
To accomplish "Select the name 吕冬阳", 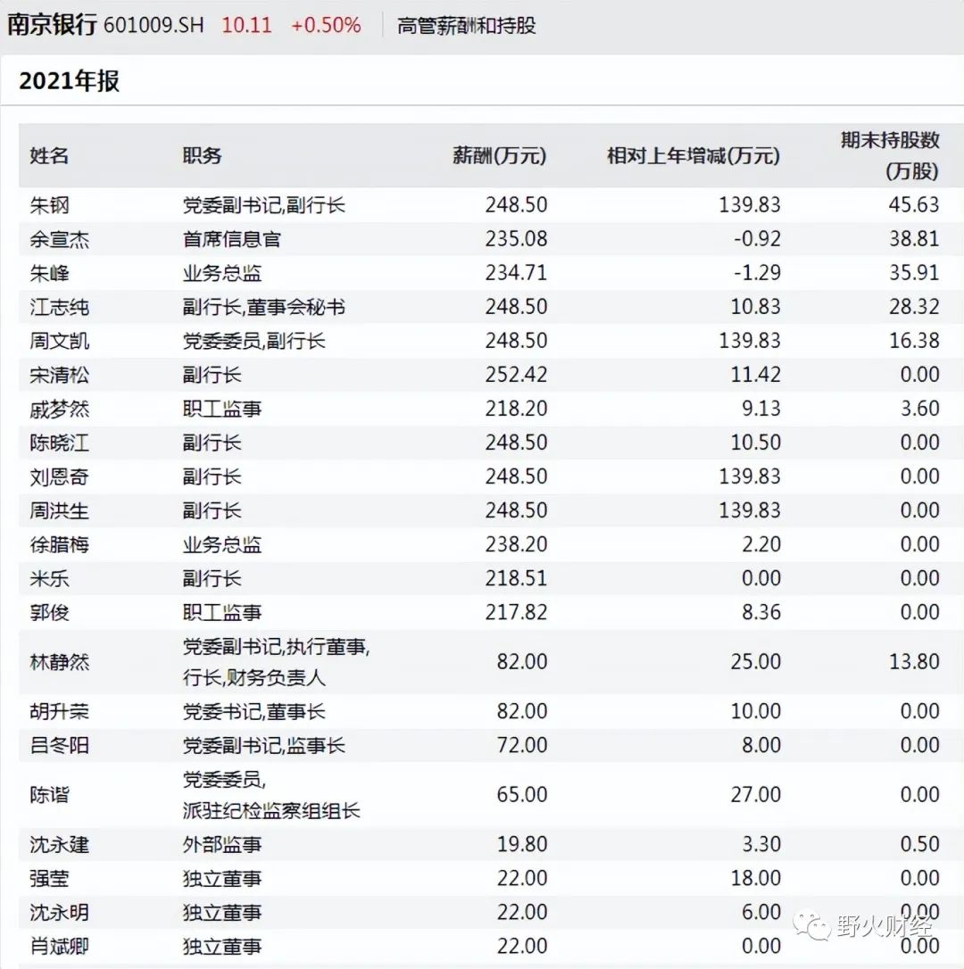I will 60,746.
